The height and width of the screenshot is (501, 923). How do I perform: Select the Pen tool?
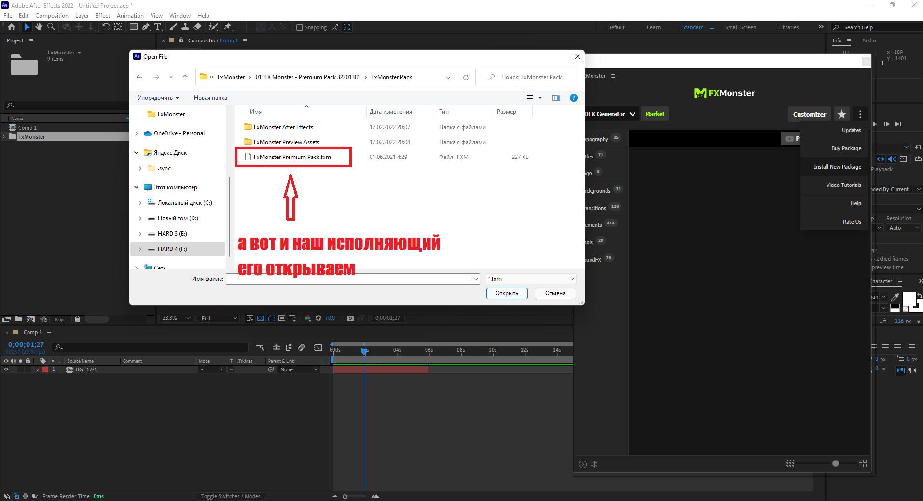pos(146,27)
